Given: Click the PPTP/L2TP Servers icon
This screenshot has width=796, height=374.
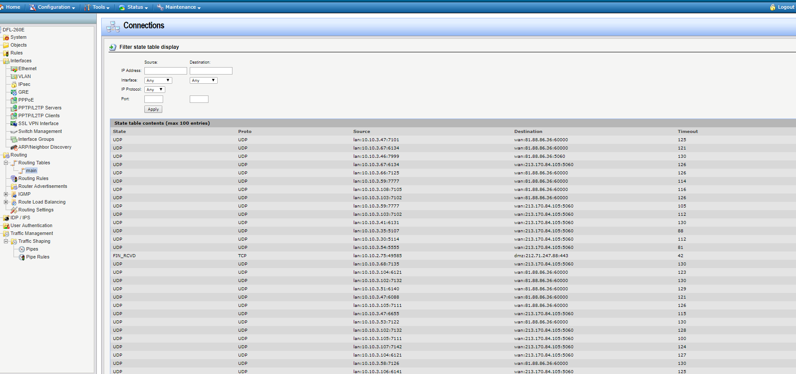Looking at the screenshot, I should (14, 108).
